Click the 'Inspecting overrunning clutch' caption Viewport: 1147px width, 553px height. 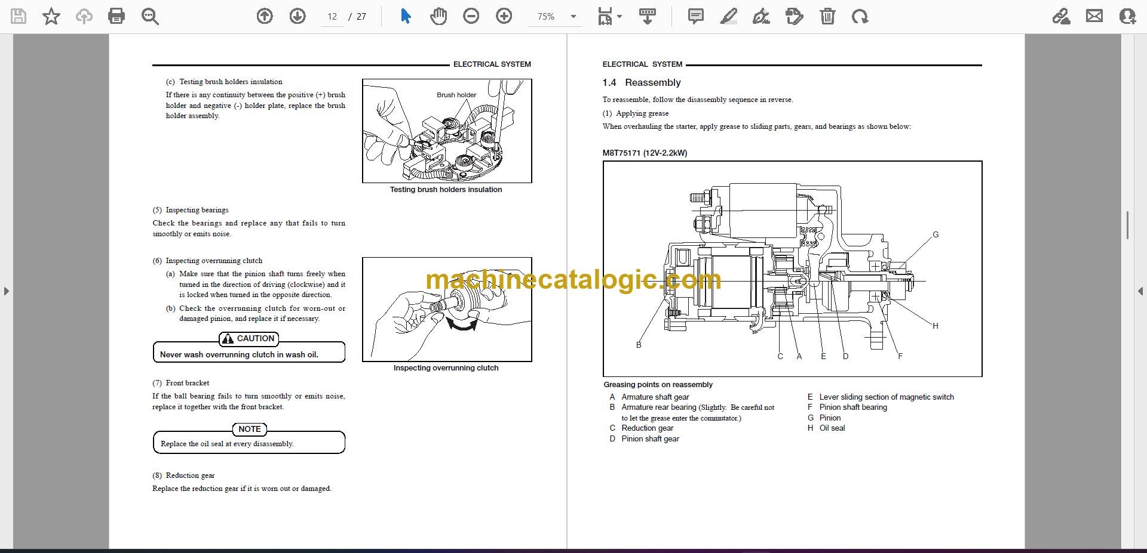click(x=446, y=368)
